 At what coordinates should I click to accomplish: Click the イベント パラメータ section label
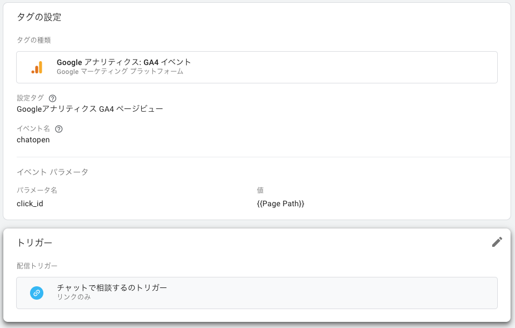pyautogui.click(x=52, y=172)
